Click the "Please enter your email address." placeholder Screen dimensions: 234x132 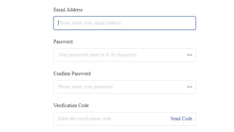click(90, 23)
